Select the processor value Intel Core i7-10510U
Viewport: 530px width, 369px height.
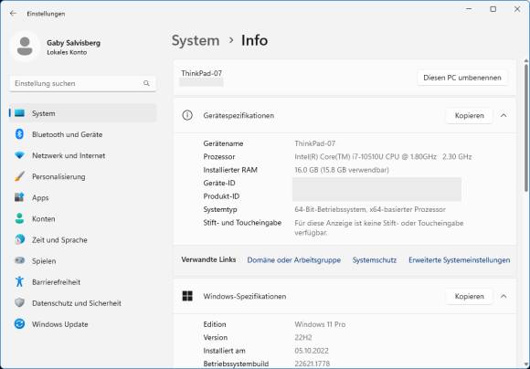pyautogui.click(x=383, y=156)
